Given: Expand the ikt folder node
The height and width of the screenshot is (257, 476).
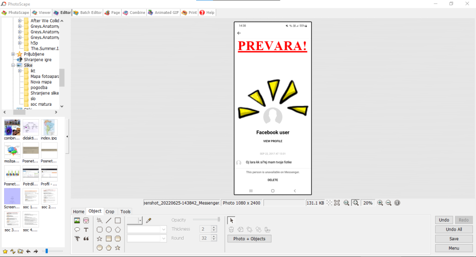Looking at the screenshot, I should pos(20,71).
